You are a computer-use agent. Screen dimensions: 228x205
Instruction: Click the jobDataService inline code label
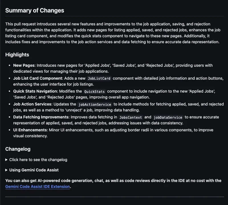(x=168, y=117)
